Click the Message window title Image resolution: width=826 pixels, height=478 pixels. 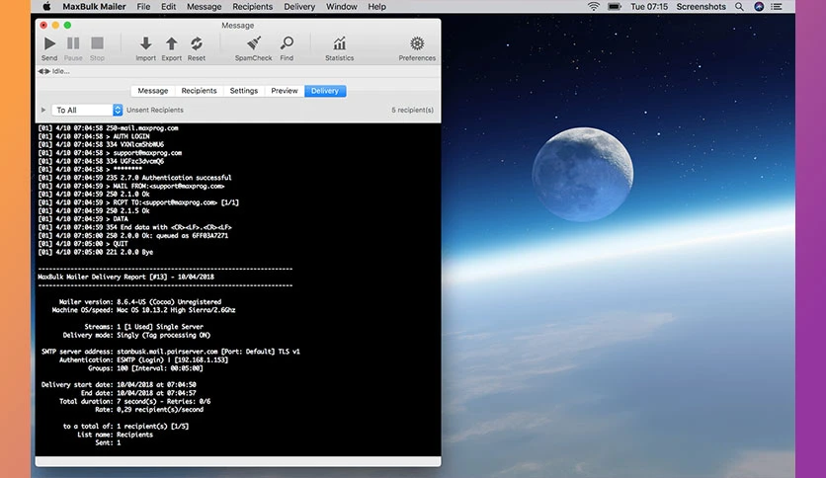[237, 26]
